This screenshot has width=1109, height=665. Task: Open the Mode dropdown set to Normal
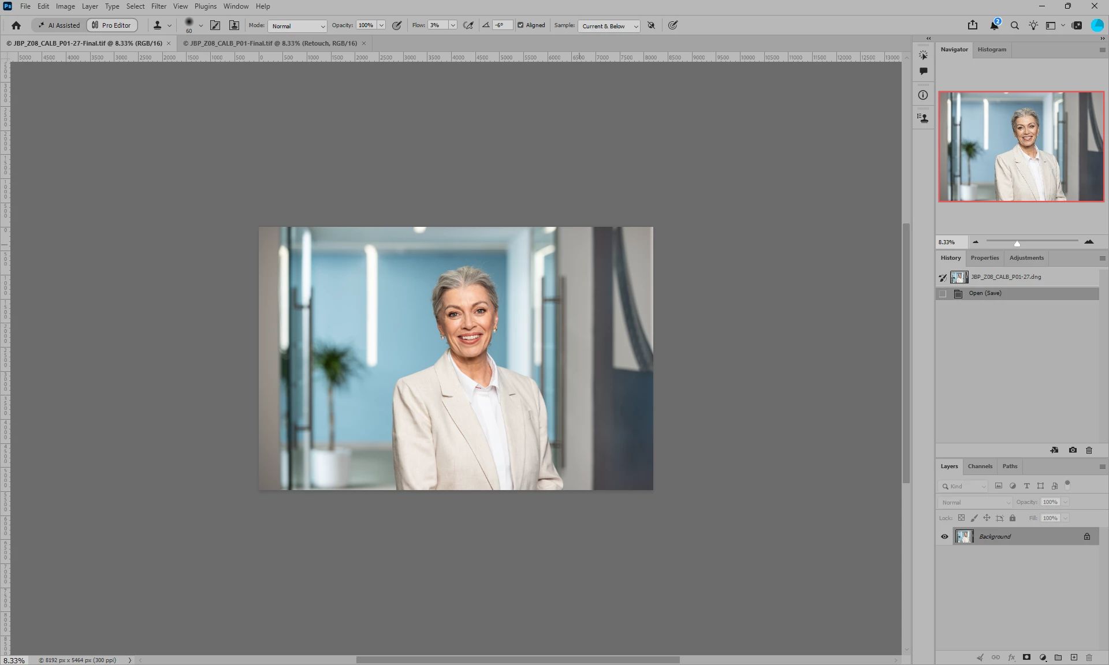point(297,26)
